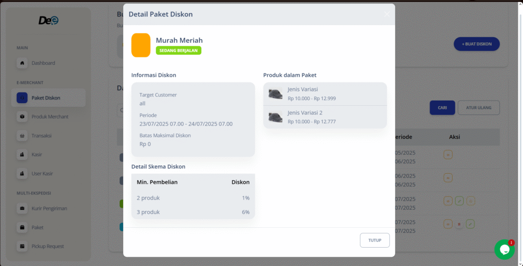
Task: Click the Kurir Pengiriman sidebar icon
Action: click(x=22, y=208)
